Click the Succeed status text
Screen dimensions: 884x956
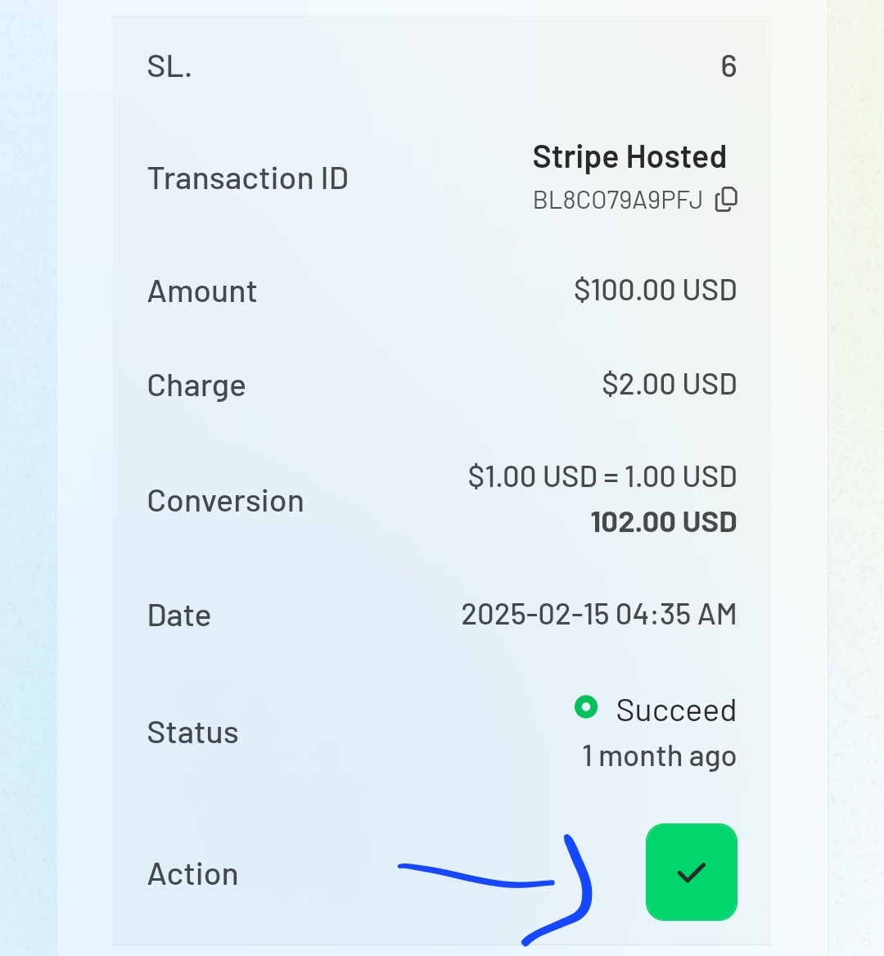(x=676, y=710)
